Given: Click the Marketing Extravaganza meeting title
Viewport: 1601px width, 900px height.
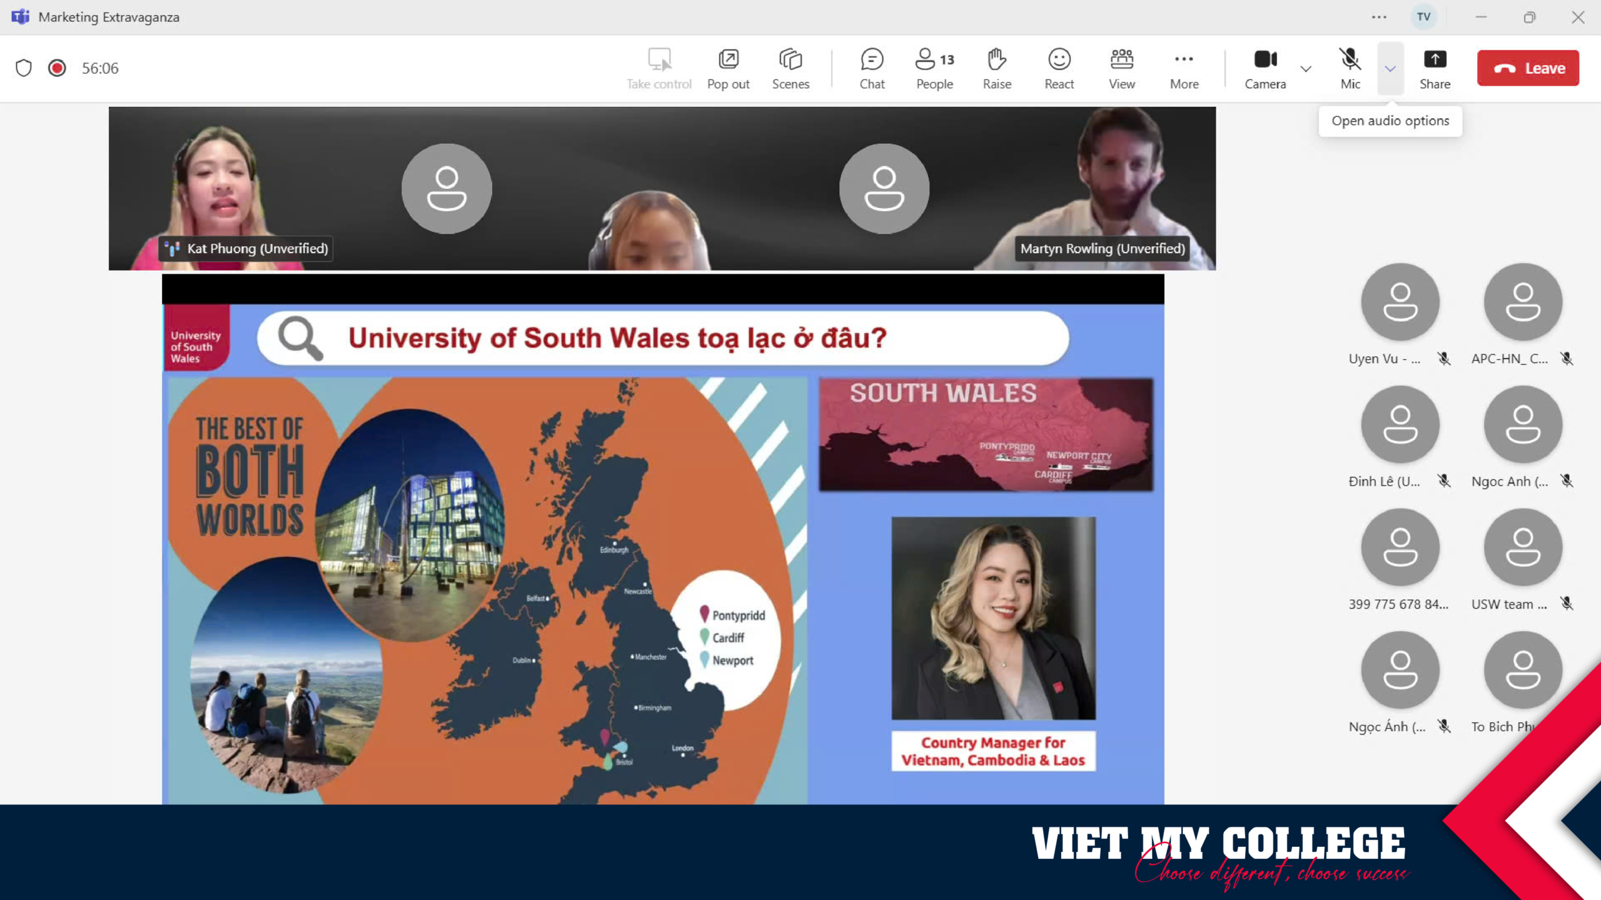Looking at the screenshot, I should (x=109, y=17).
